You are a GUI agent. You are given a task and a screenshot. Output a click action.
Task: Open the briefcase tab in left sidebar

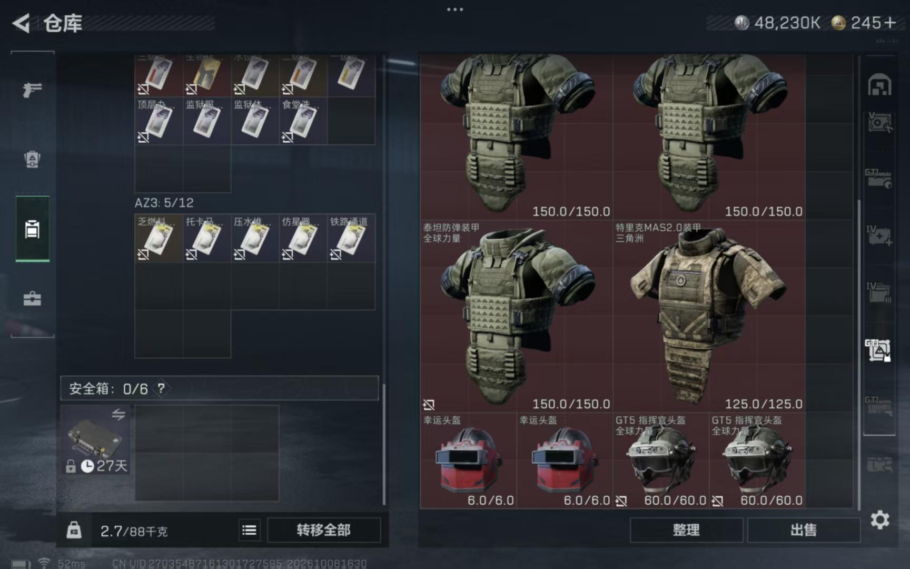click(x=32, y=299)
